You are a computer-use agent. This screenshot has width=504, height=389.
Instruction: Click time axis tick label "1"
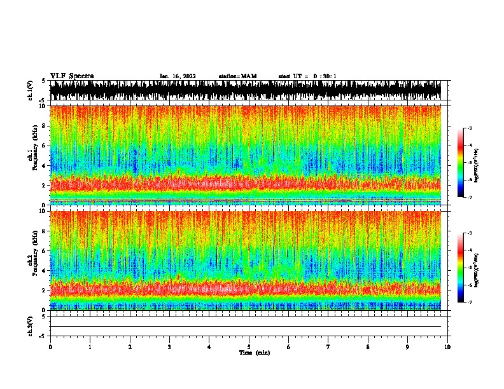tap(90, 347)
